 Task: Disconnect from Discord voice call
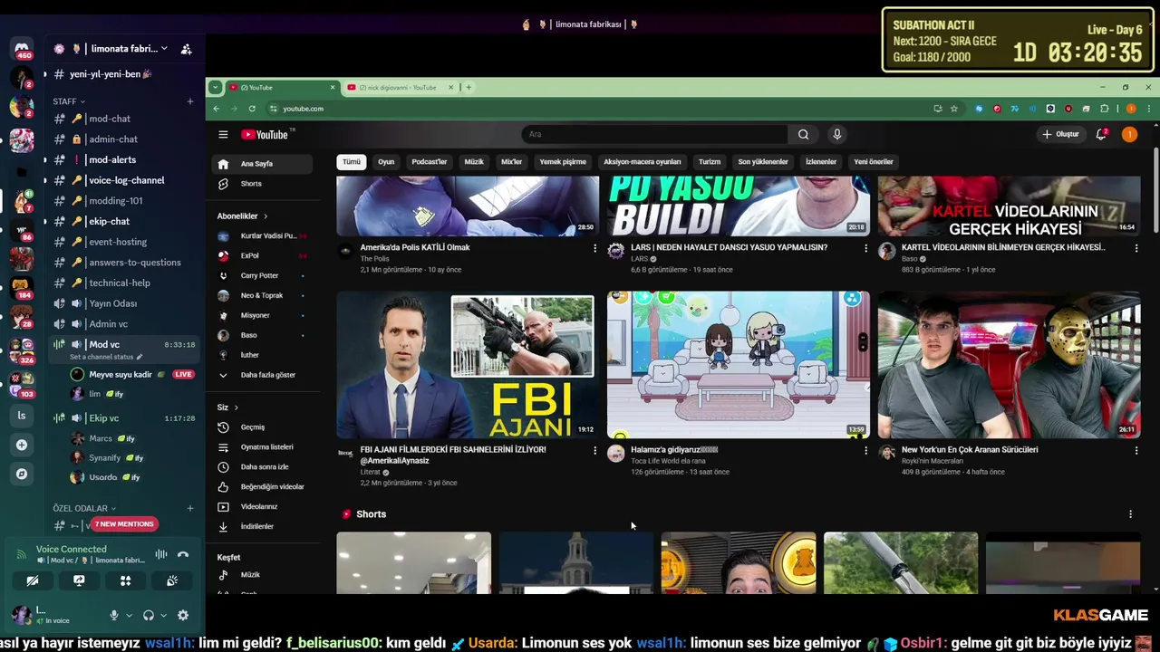(x=183, y=554)
